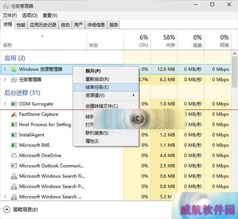The width and height of the screenshot is (238, 219).
Task: Click the sort arrow above 名称 column
Action: 42,36
